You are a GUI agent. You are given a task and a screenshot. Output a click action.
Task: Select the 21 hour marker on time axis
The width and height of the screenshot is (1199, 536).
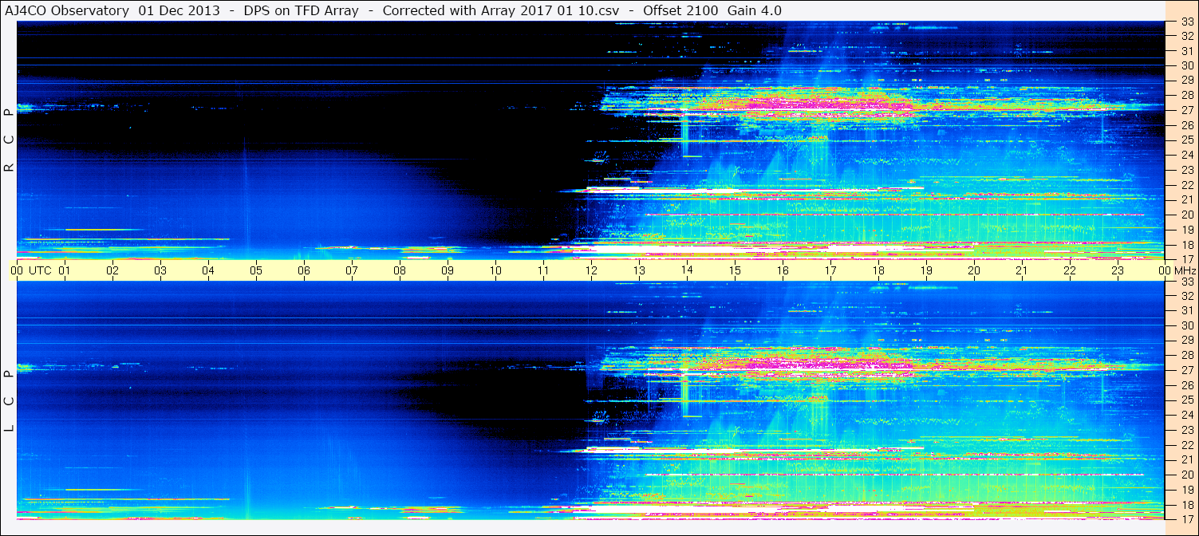[x=1022, y=270]
